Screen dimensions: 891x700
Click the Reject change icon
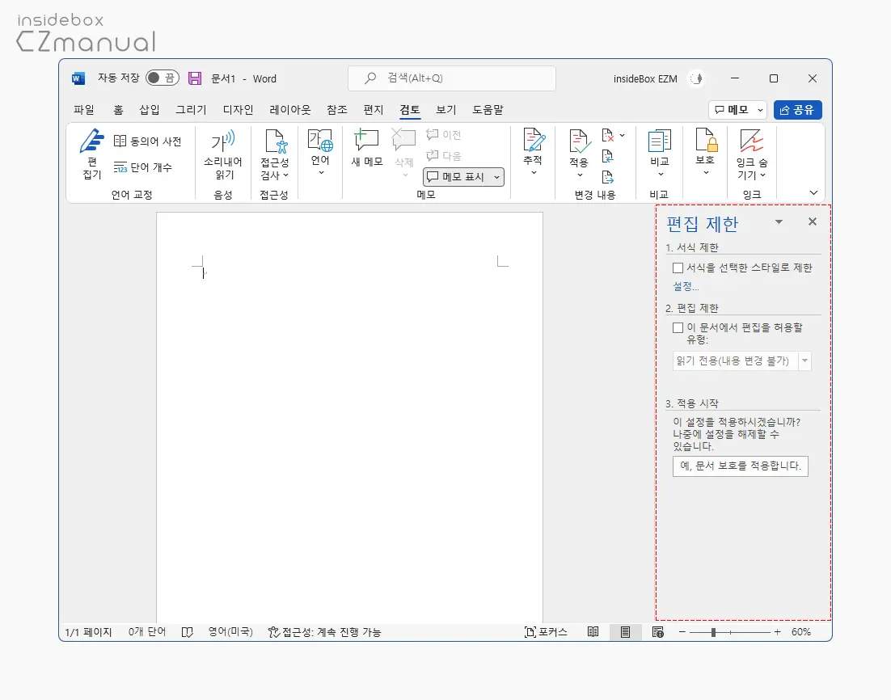(607, 135)
